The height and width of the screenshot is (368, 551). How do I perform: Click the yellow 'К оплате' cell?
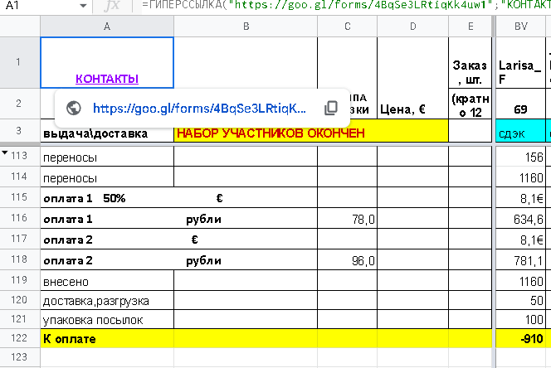point(106,339)
